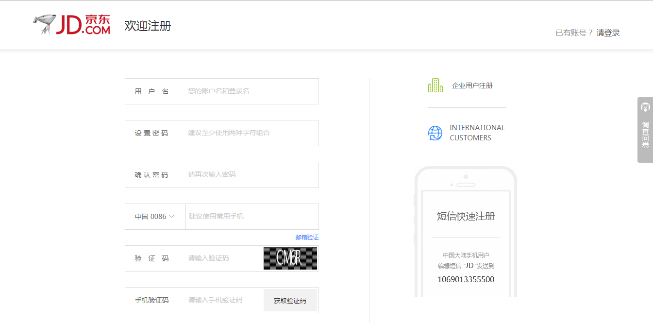
Task: Expand the 中国 0086 country code dropdown
Action: click(x=155, y=217)
